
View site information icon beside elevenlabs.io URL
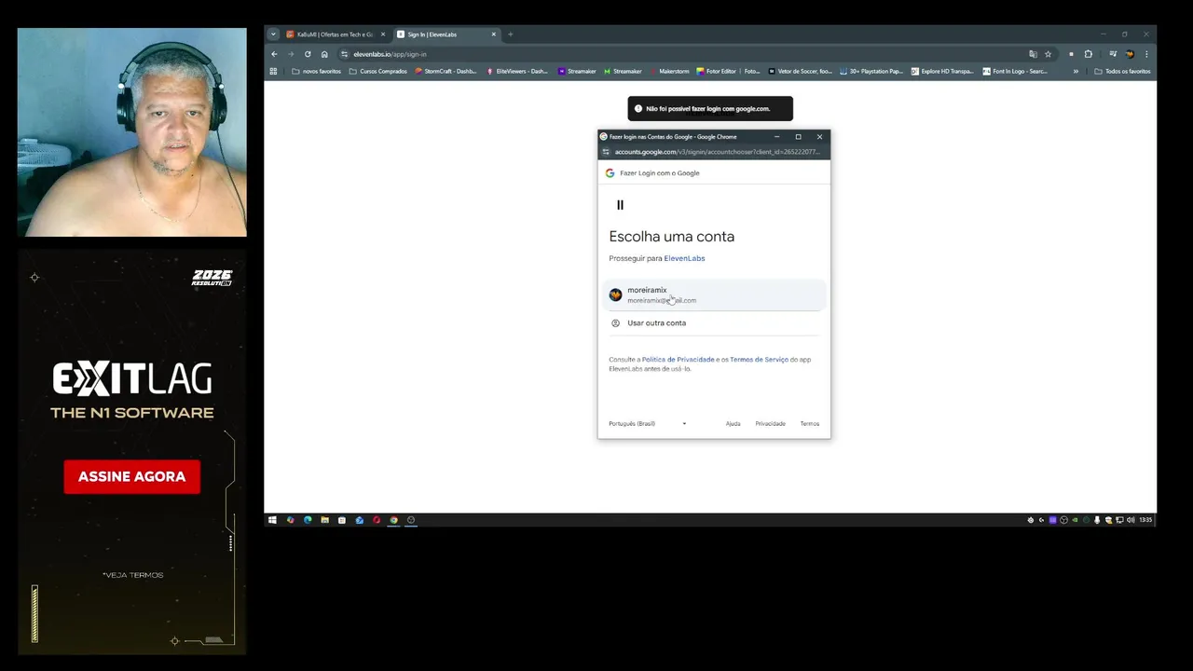tap(344, 54)
